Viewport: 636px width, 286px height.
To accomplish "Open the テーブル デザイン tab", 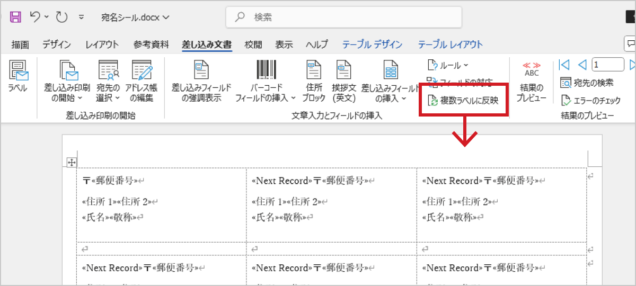I will [x=372, y=45].
